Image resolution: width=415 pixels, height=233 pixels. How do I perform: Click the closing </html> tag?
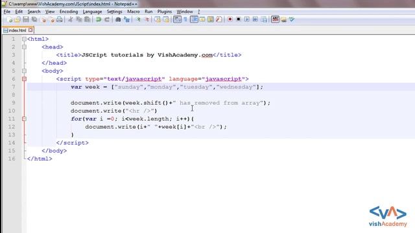pyautogui.click(x=40, y=159)
